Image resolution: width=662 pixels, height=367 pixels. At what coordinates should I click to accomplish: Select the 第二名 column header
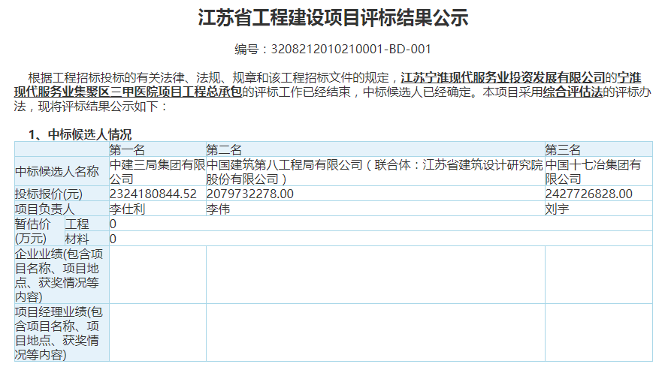click(x=375, y=149)
